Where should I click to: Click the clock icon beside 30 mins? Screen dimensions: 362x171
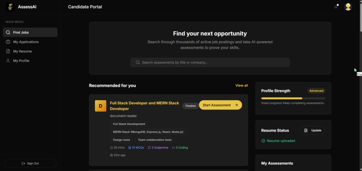point(111,148)
